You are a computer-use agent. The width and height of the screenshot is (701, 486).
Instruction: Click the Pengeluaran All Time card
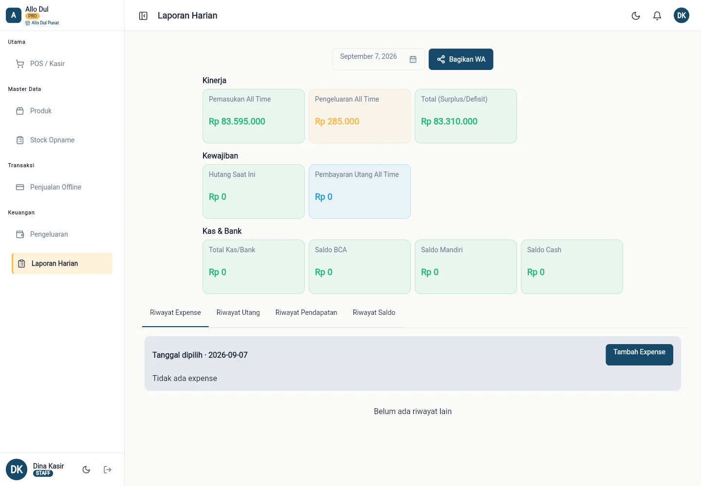(x=360, y=116)
